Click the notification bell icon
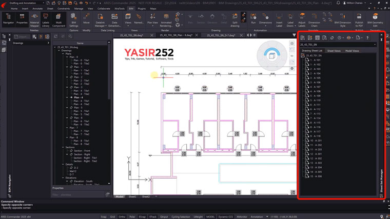390x219 pixels. click(x=338, y=3)
